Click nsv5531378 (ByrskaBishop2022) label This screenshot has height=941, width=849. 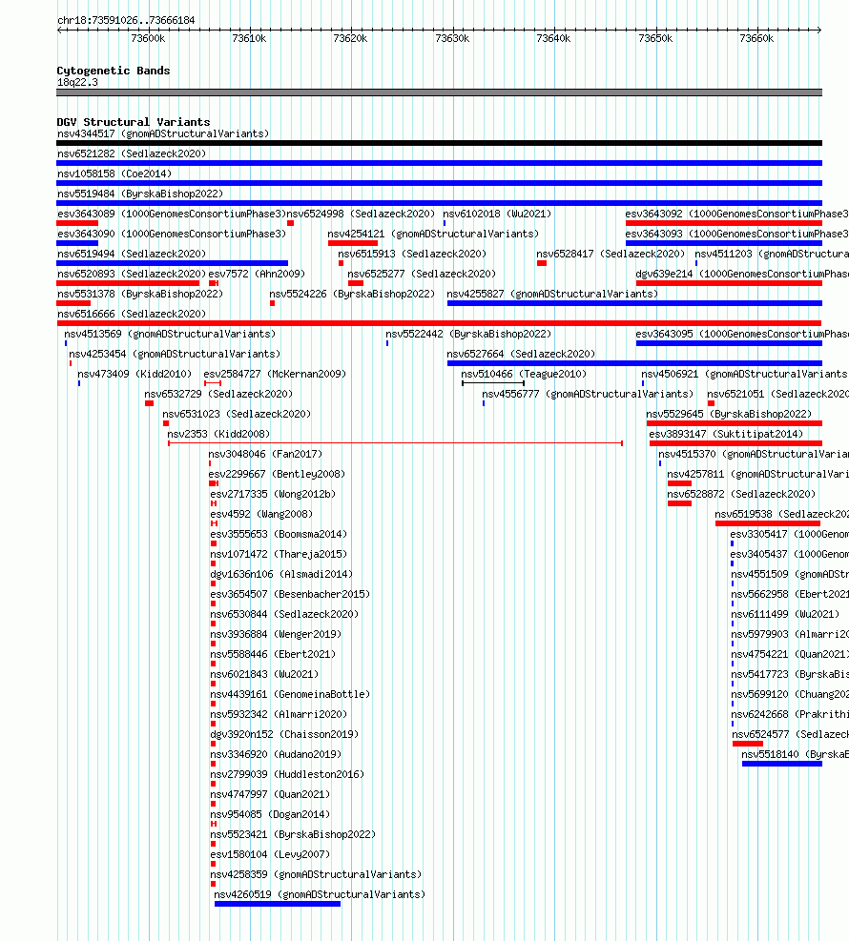coord(140,294)
